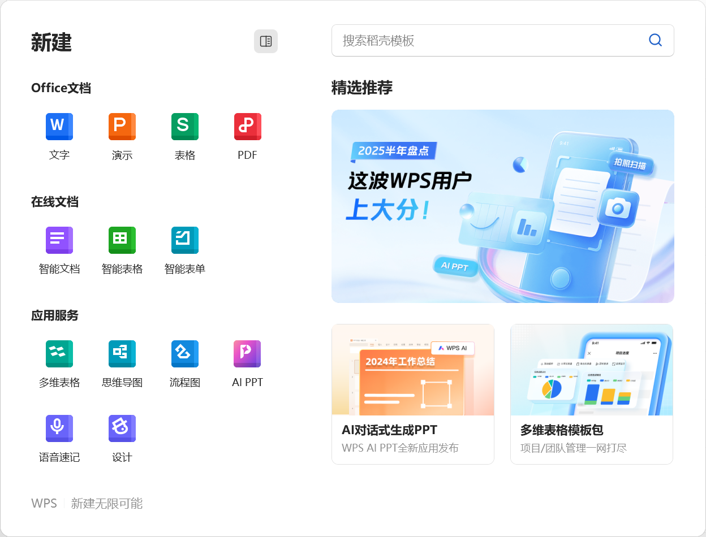Click the 应用服务 section heading

tap(55, 315)
